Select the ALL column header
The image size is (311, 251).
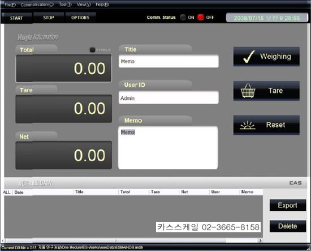(x=7, y=192)
